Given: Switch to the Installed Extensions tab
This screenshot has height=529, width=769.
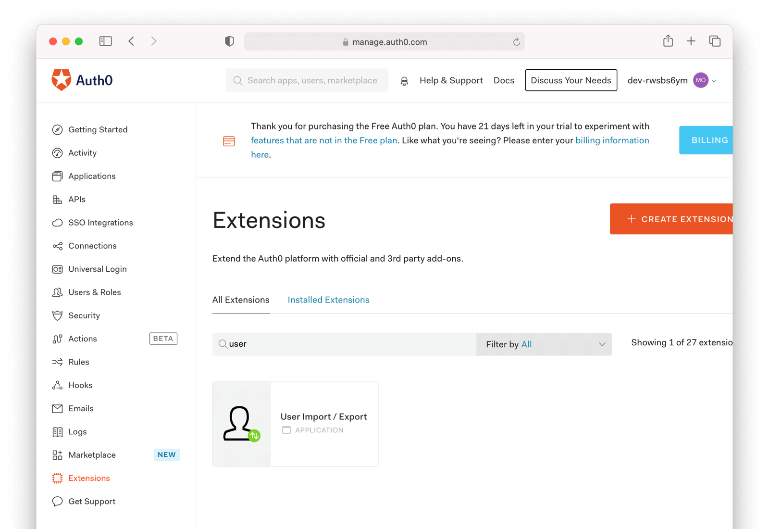Looking at the screenshot, I should (x=328, y=300).
